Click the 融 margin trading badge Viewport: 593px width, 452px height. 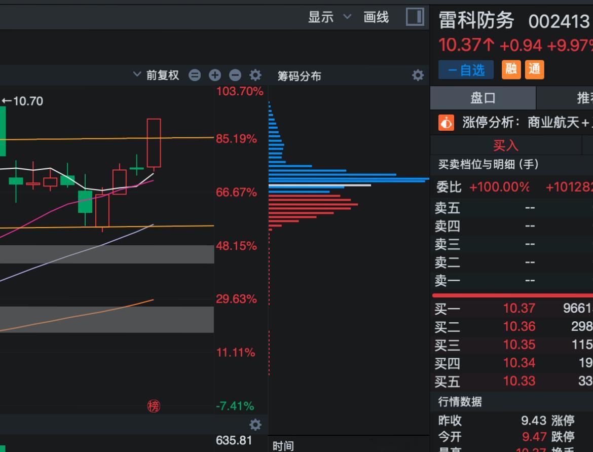point(511,69)
